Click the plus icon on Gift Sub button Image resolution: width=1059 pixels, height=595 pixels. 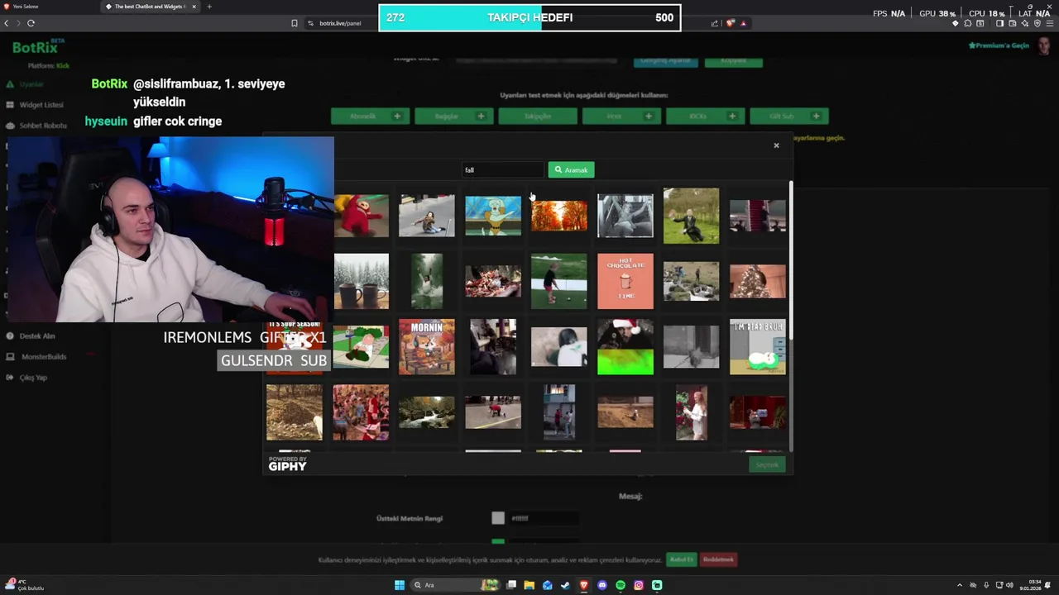point(815,117)
